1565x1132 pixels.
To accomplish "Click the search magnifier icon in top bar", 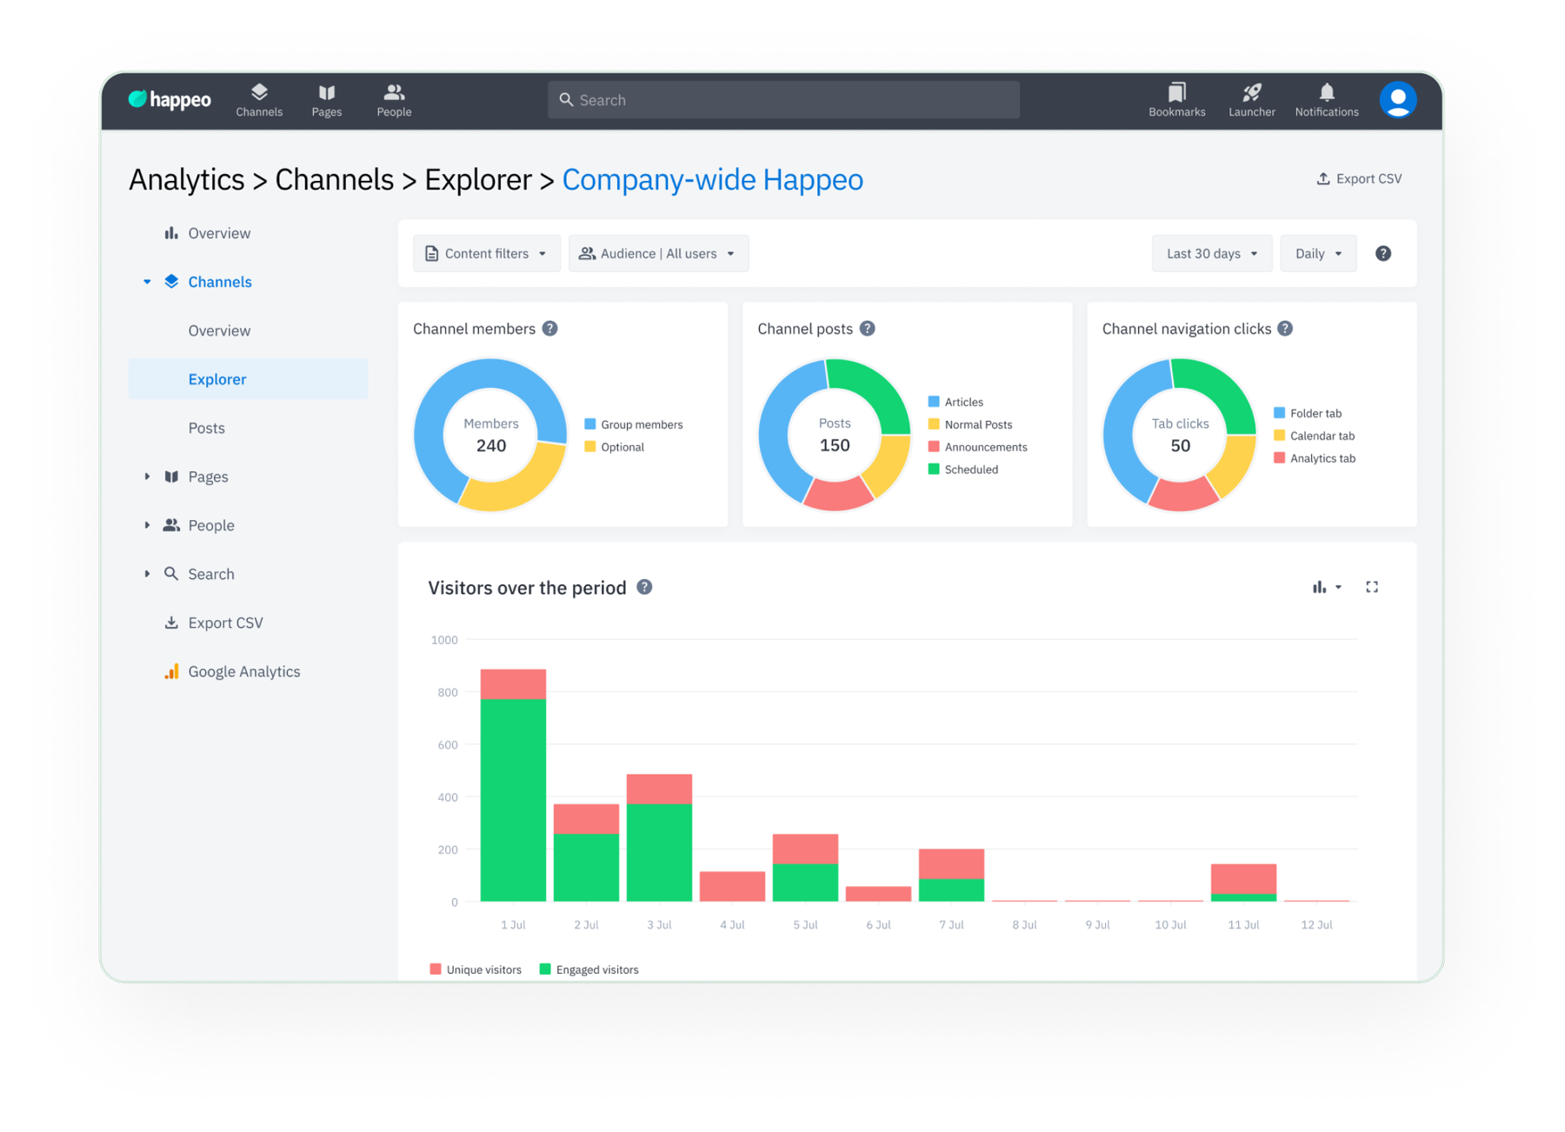I will click(x=566, y=100).
